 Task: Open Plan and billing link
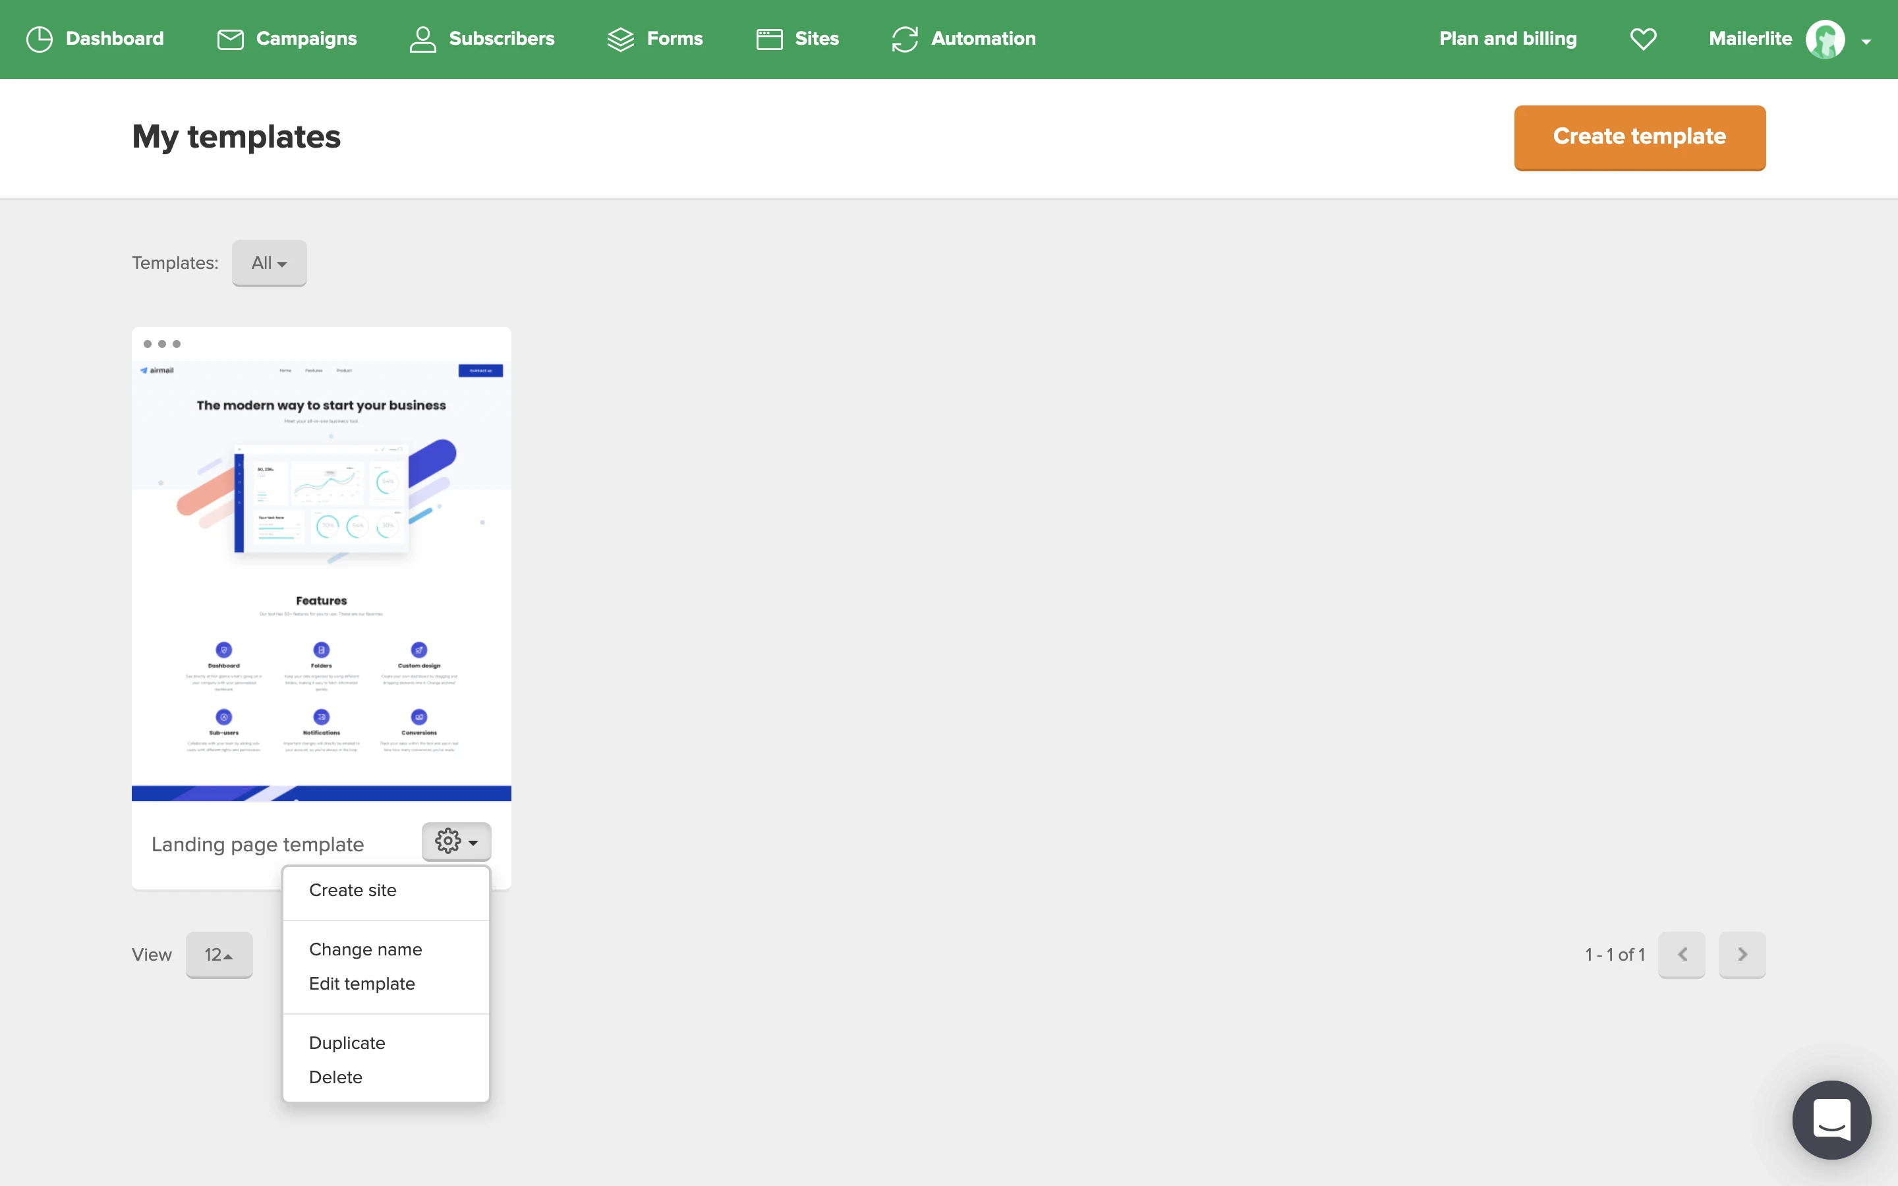click(1507, 38)
